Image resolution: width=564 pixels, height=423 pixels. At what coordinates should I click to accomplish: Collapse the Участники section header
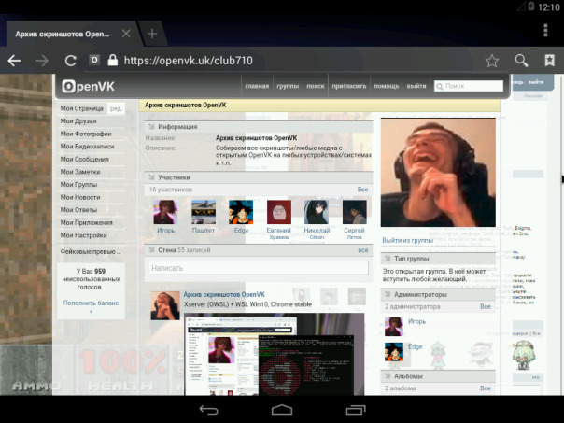point(259,177)
